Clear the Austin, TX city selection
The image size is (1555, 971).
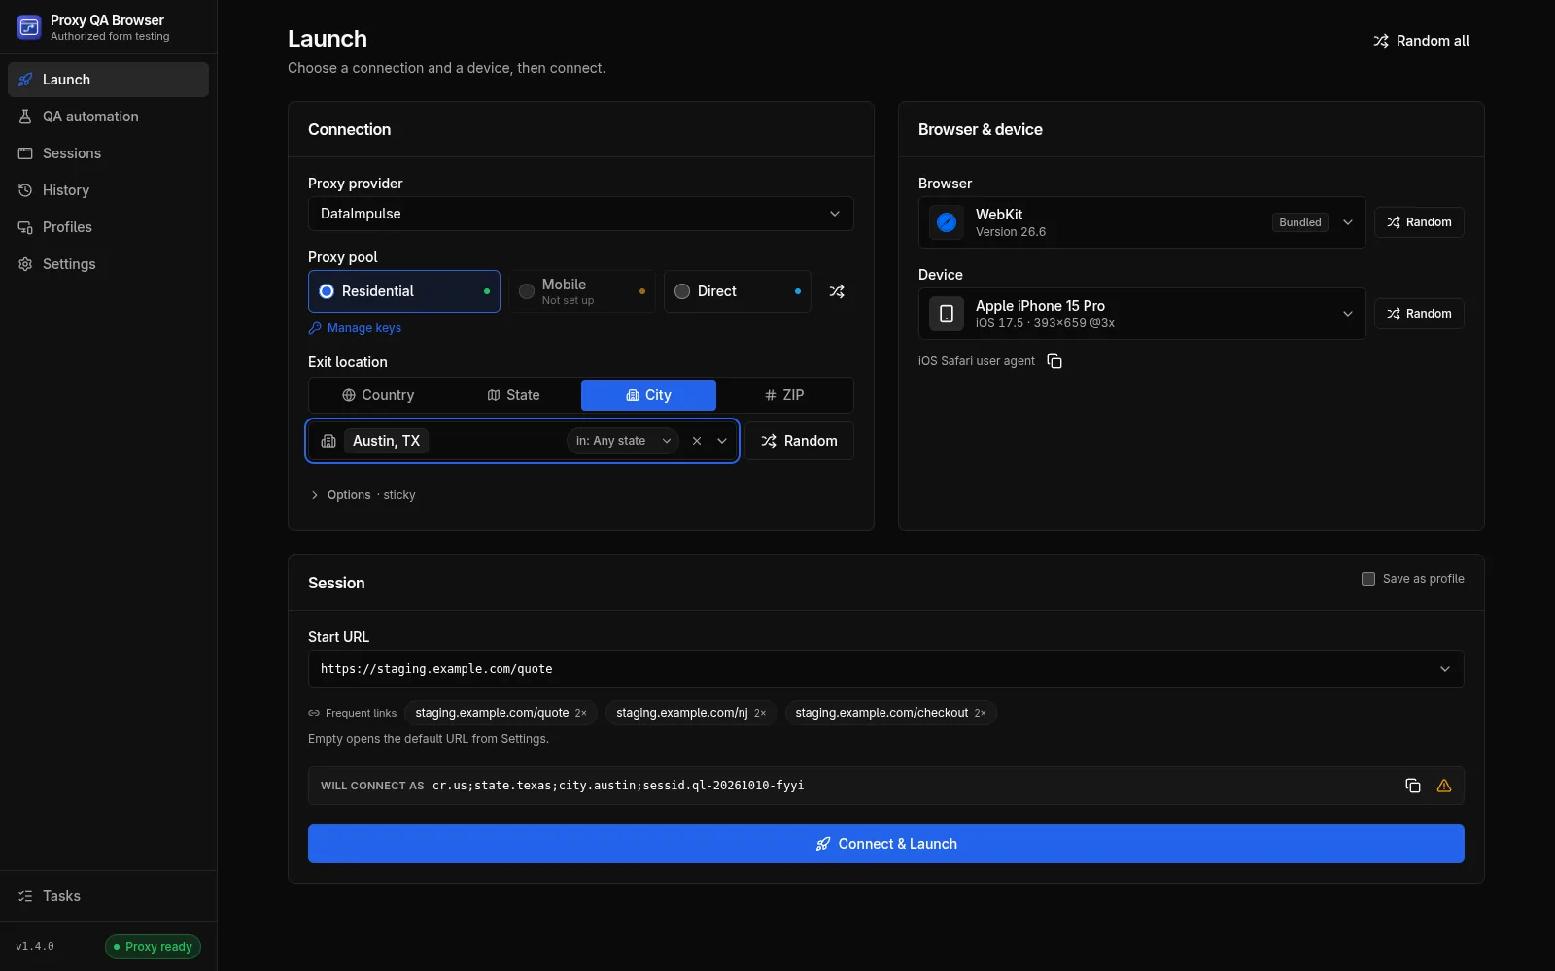697,441
